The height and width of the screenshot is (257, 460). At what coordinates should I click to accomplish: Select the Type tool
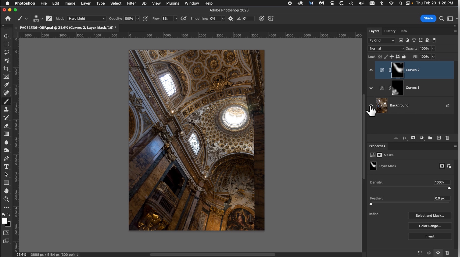[6, 166]
